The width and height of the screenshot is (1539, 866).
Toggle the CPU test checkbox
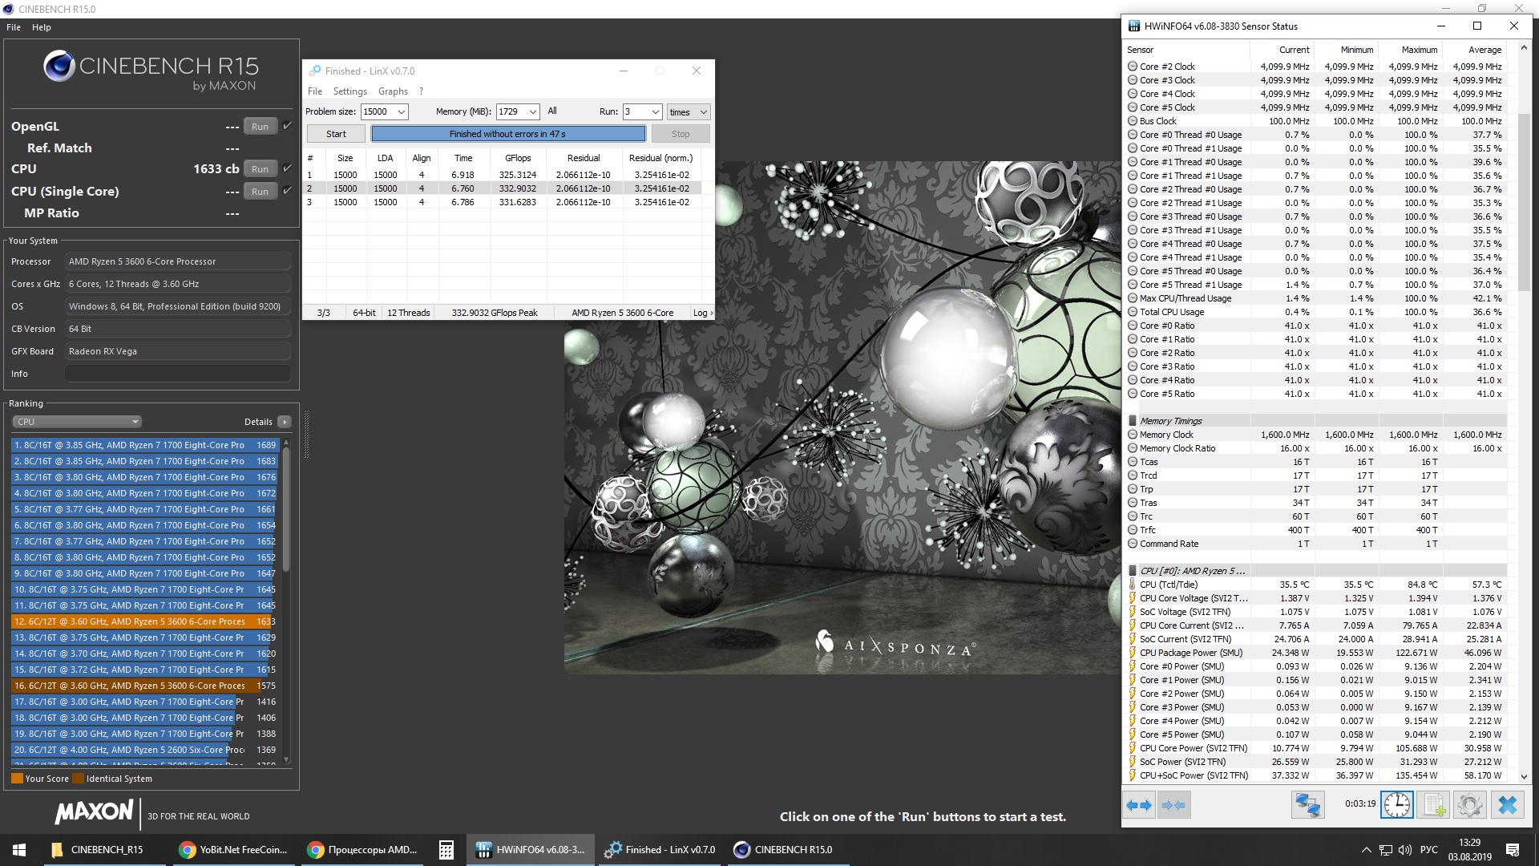coord(288,168)
